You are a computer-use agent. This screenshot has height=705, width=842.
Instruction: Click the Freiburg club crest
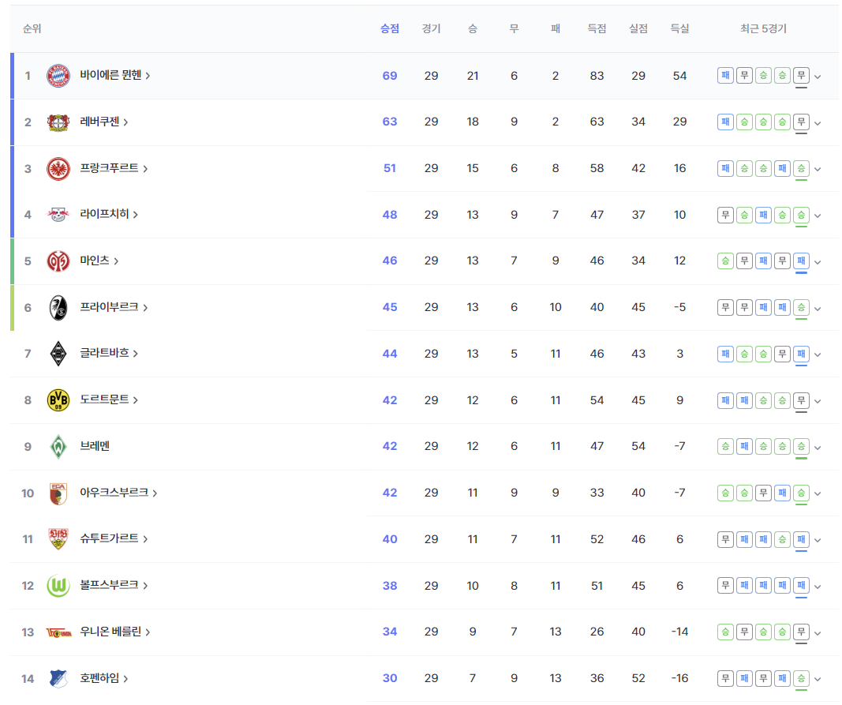(x=58, y=307)
